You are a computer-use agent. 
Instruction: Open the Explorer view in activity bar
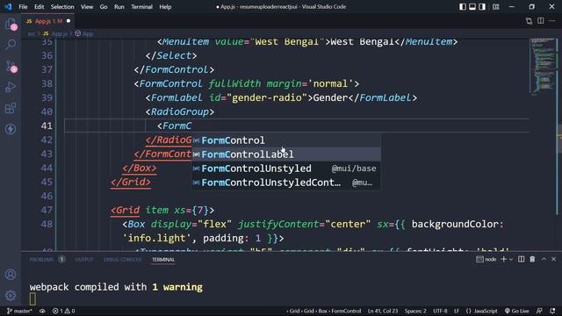click(x=11, y=25)
